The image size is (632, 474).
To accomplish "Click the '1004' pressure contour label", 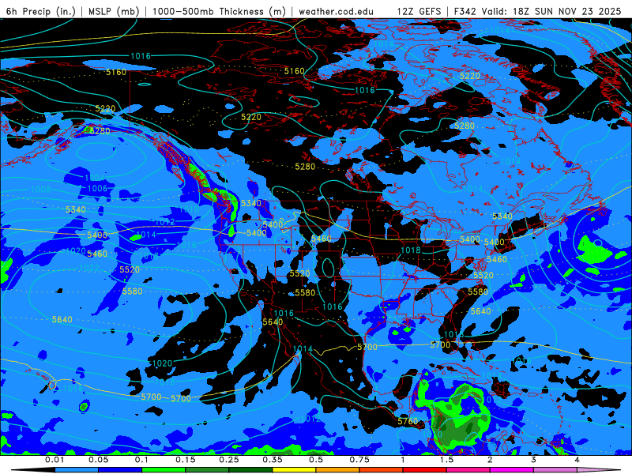I will coord(95,178).
